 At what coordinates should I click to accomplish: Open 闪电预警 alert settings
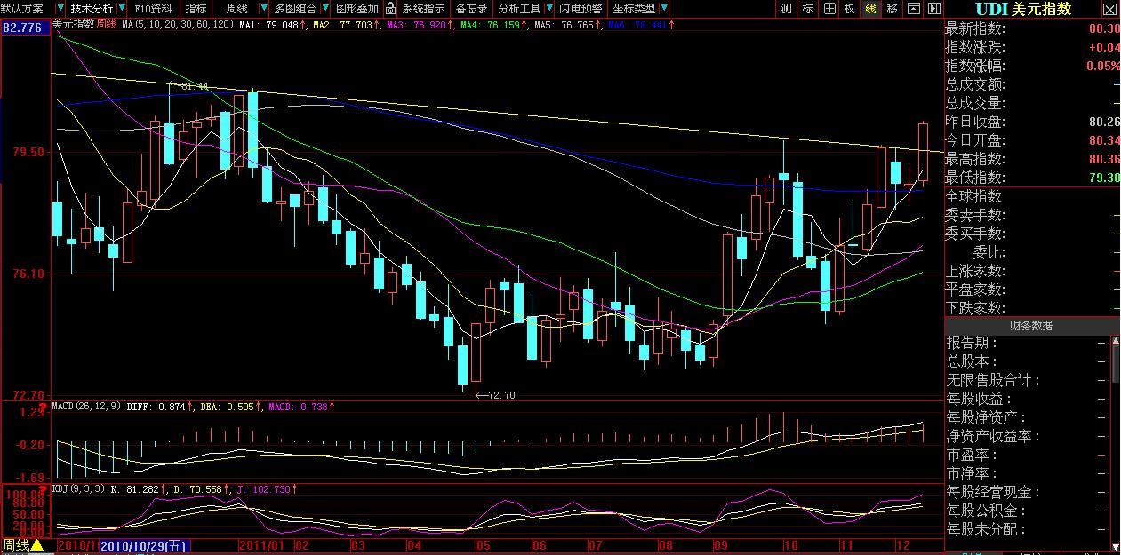(580, 9)
